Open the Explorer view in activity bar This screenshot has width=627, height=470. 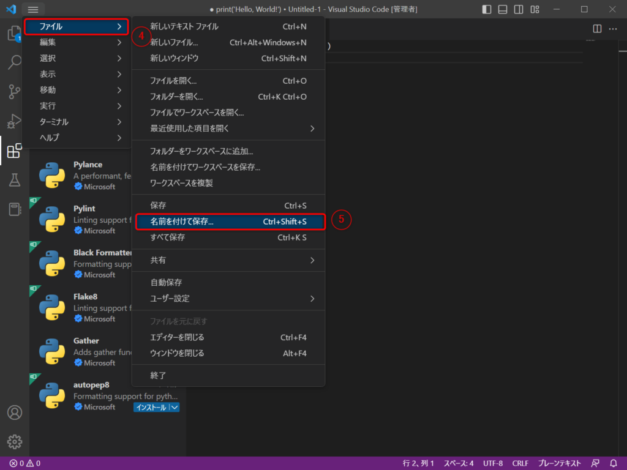(15, 34)
